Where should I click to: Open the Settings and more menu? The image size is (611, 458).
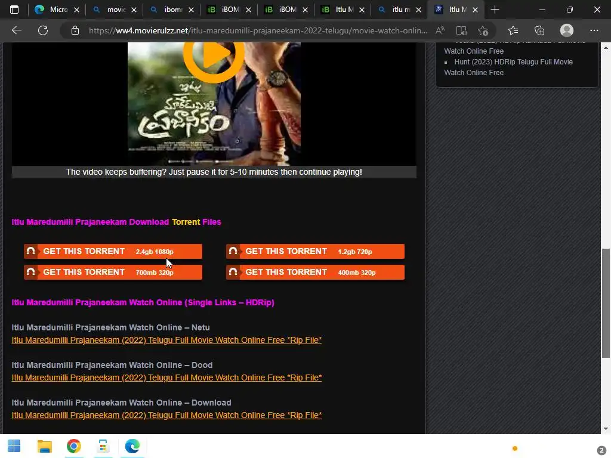pos(594,30)
